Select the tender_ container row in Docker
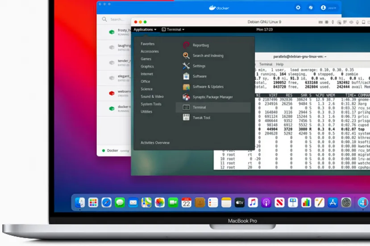 [x=114, y=63]
